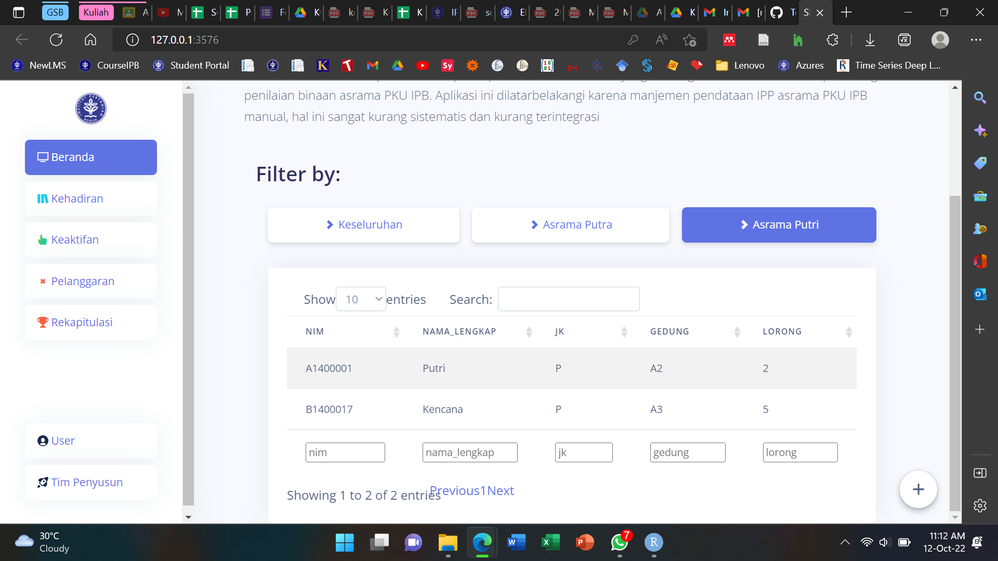Screen dimensions: 998x561
Task: Open the profile avatar menu in toolbar
Action: point(941,39)
